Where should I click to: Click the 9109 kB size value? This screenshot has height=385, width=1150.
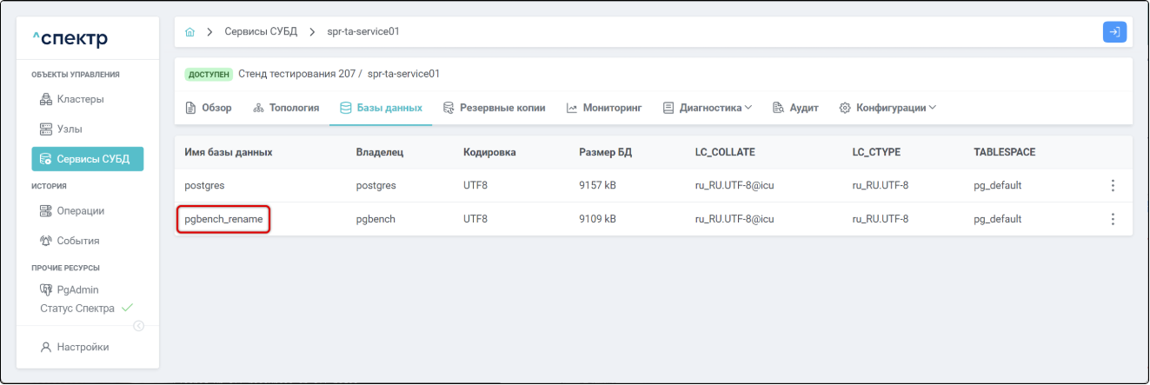click(598, 219)
